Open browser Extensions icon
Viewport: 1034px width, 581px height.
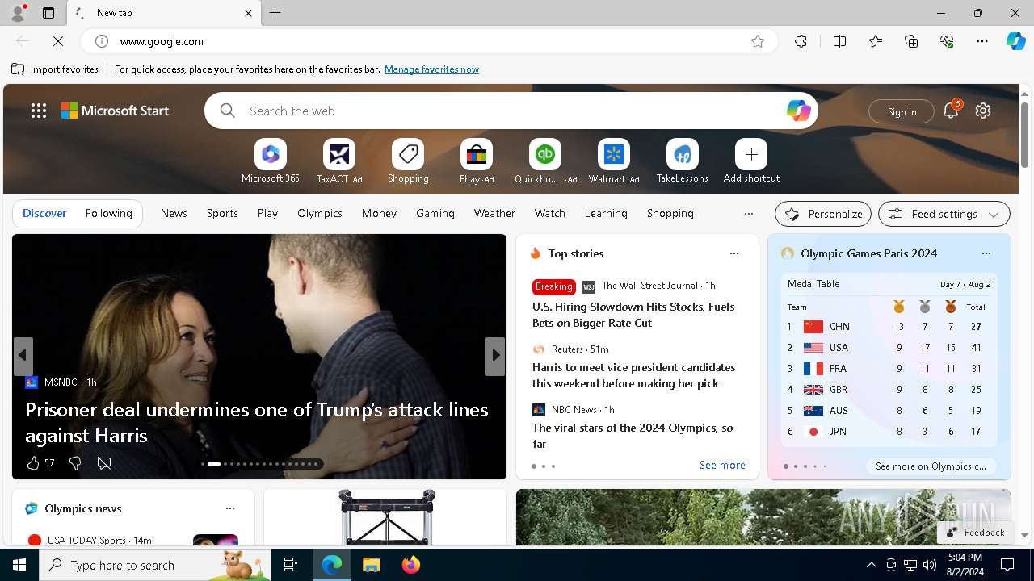pos(801,41)
